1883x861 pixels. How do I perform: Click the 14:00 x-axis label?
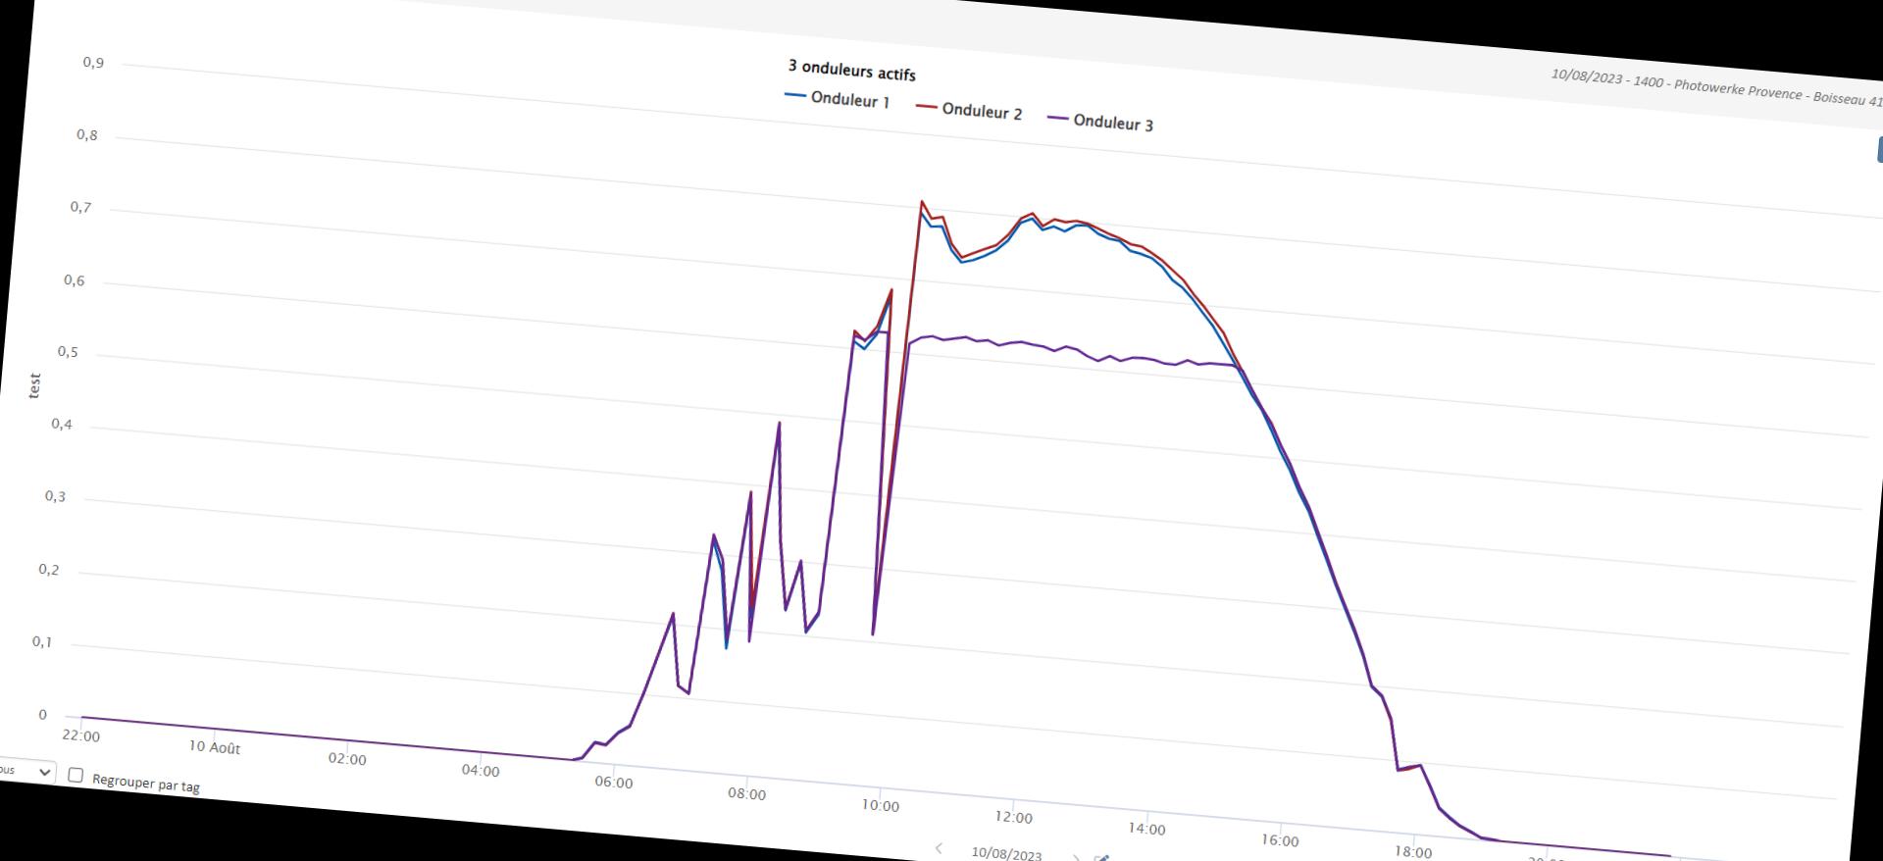click(1146, 830)
